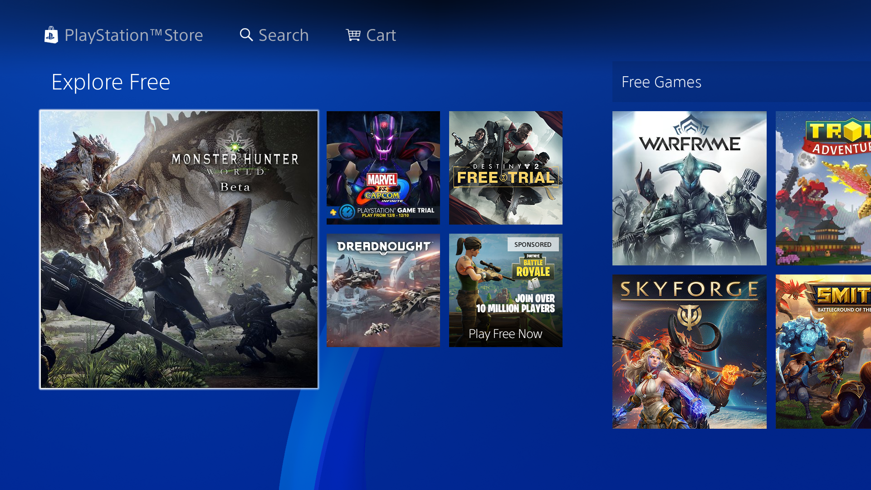Select the Dreadnought game tile
The image size is (871, 490).
pyautogui.click(x=383, y=290)
